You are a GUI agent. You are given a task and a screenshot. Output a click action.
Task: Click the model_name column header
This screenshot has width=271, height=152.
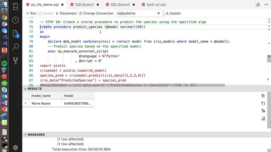pos(45,96)
